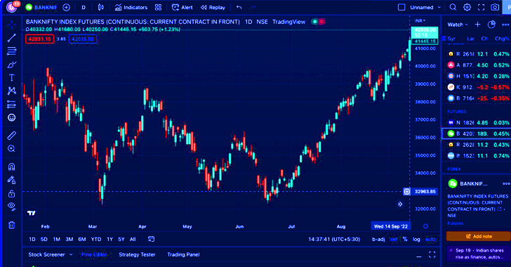Select the ruler measure tool
511x267 pixels.
point(12,136)
